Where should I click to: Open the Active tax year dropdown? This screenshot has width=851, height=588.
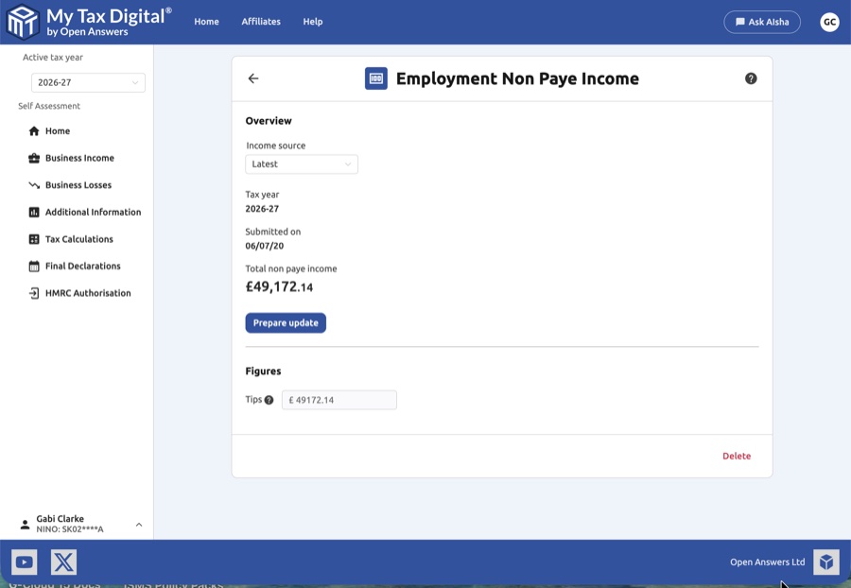click(x=88, y=82)
